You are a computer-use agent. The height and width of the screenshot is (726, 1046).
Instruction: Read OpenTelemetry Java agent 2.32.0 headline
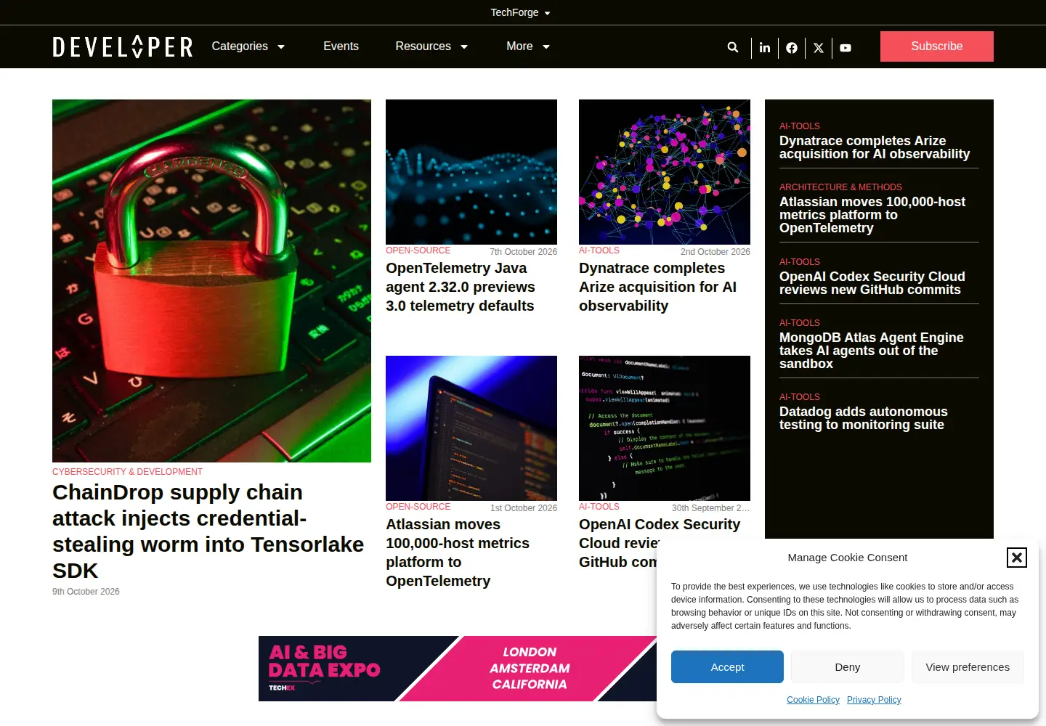coord(461,287)
